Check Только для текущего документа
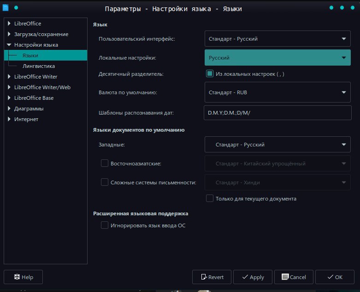The width and height of the screenshot is (360, 292). tap(210, 198)
